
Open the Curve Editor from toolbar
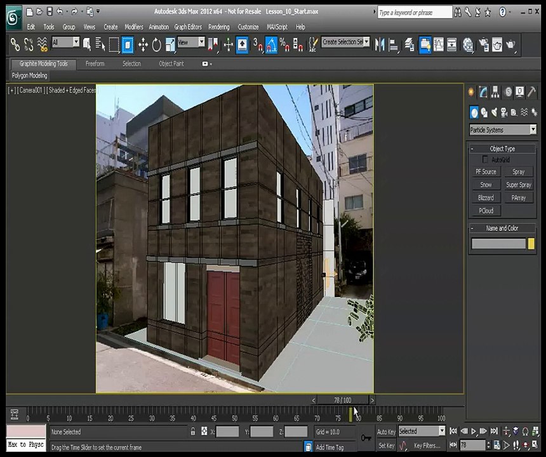tap(438, 44)
